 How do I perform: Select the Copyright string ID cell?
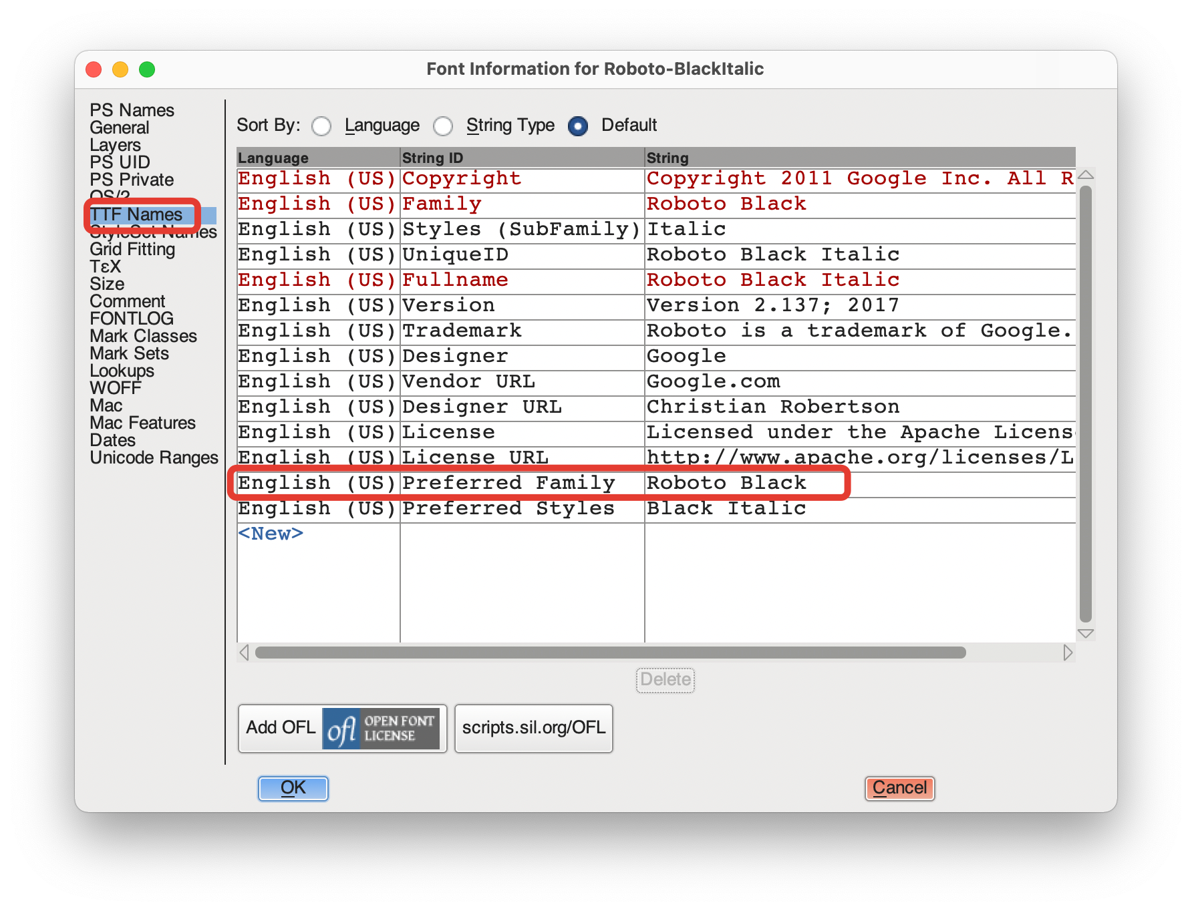(x=523, y=179)
